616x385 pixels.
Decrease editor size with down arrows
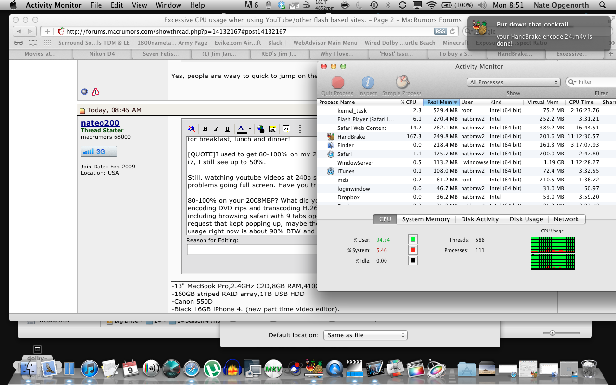point(300,131)
